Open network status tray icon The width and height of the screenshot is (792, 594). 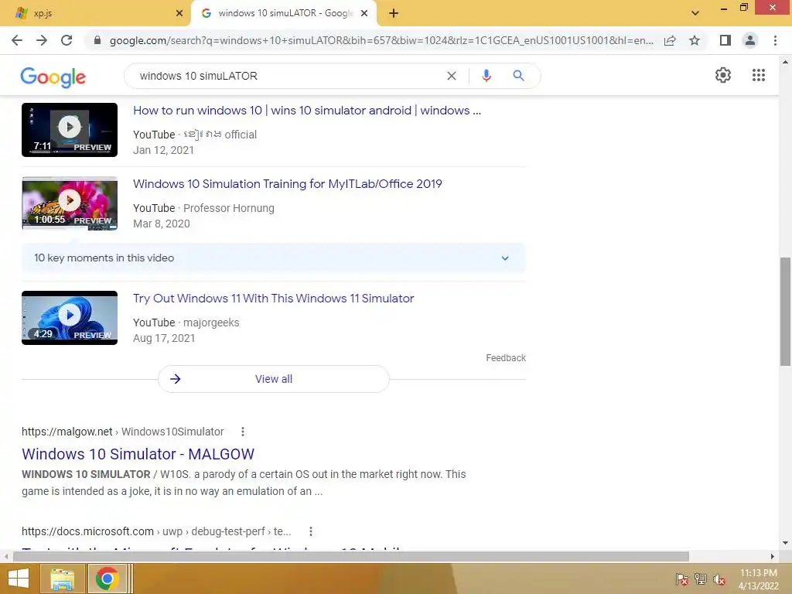click(701, 579)
